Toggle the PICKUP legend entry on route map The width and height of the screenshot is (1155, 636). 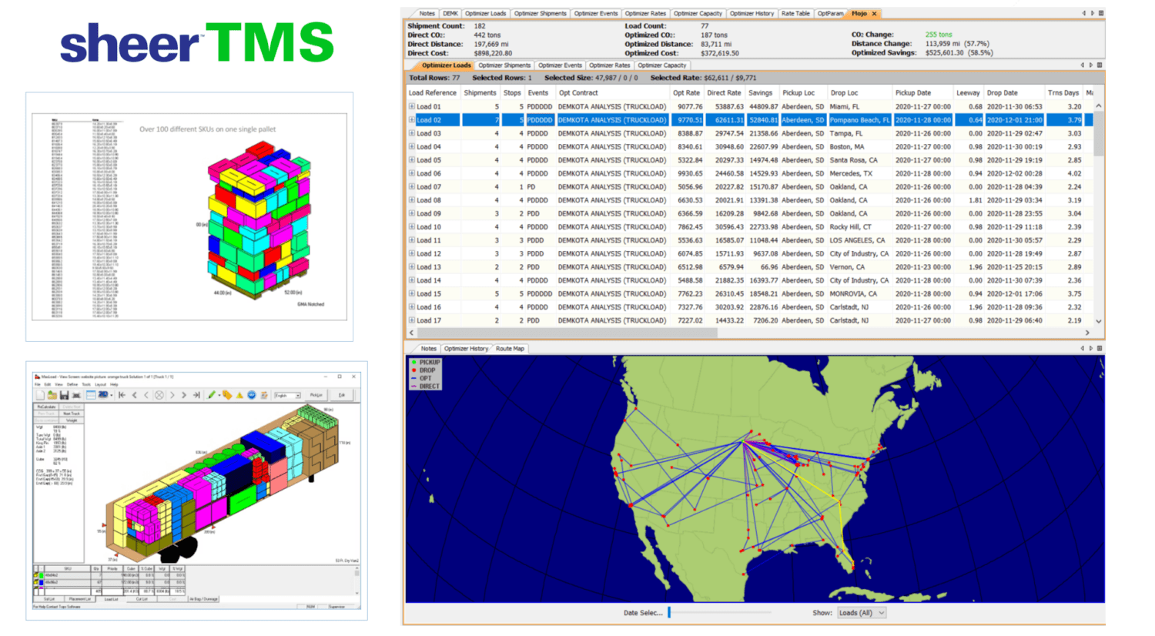pos(428,362)
